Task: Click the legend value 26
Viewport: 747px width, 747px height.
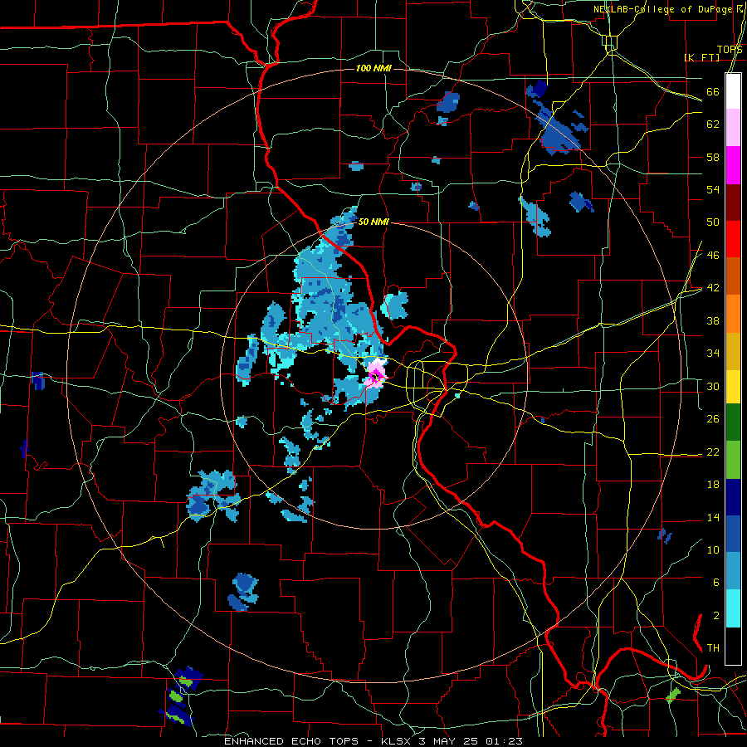Action: 713,419
